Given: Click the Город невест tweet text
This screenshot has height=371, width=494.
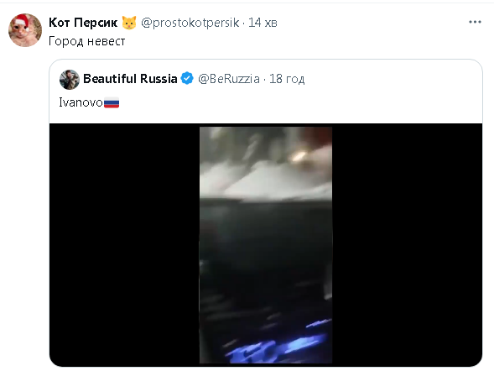Looking at the screenshot, I should pos(87,41).
